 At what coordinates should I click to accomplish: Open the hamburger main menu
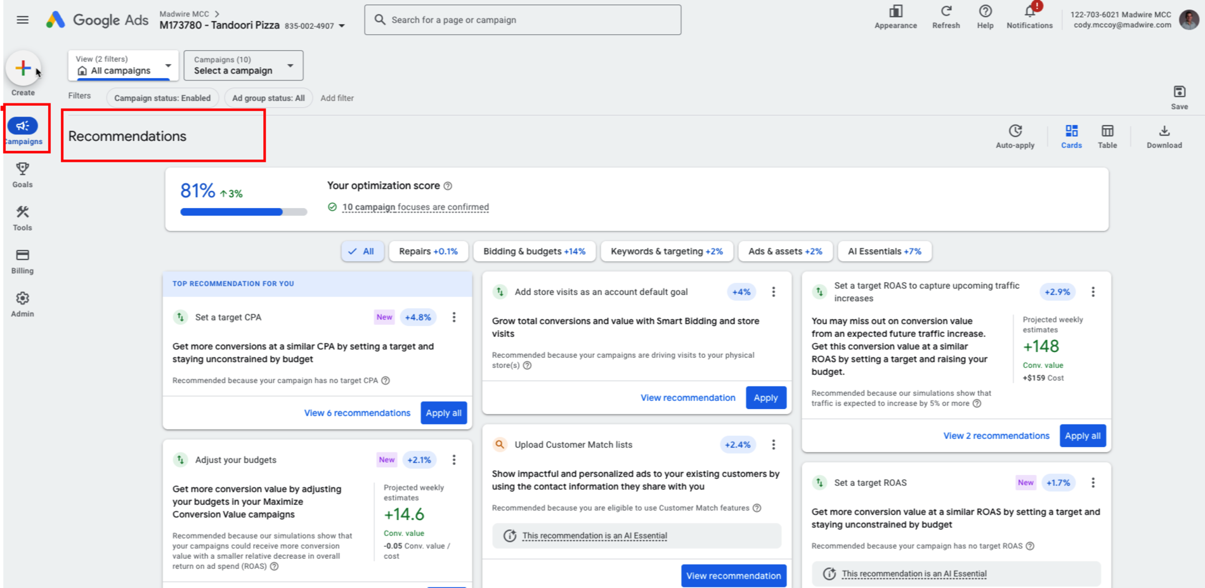[x=23, y=20]
